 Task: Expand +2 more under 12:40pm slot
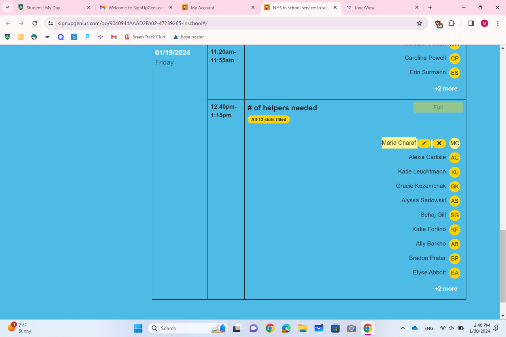point(446,289)
